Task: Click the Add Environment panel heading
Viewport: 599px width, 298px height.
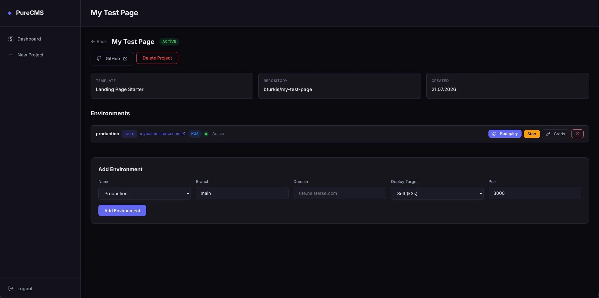Action: click(x=120, y=169)
